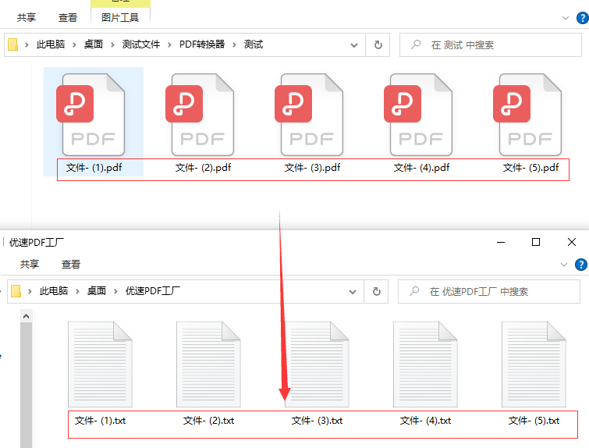Click the 在 测试 中搜索 search box
589x448 pixels.
click(491, 45)
